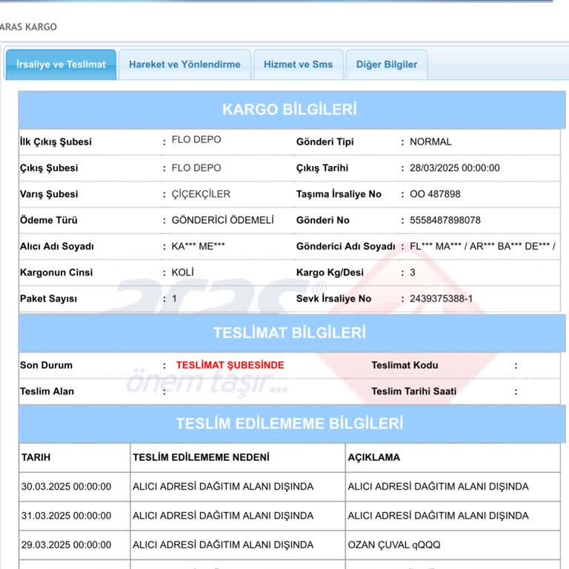Click the Varış Şubesi label

[49, 194]
